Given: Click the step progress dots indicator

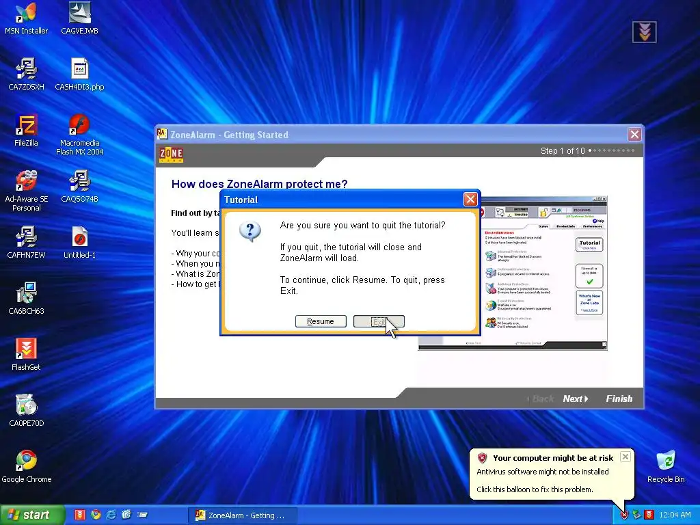Looking at the screenshot, I should pyautogui.click(x=612, y=151).
